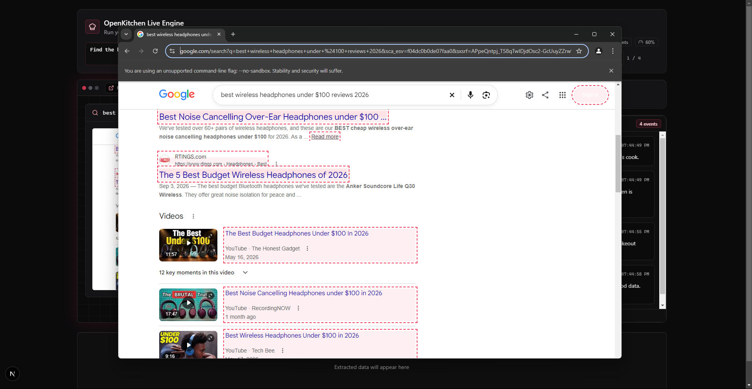
Task: Open more options for the RTINGS result
Action: tap(276, 164)
